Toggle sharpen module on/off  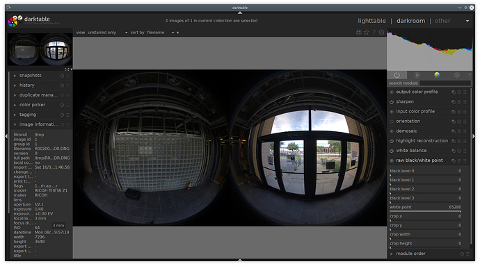[392, 102]
